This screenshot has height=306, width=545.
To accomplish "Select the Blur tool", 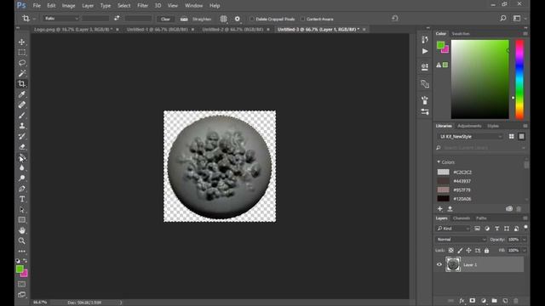I will [22, 167].
